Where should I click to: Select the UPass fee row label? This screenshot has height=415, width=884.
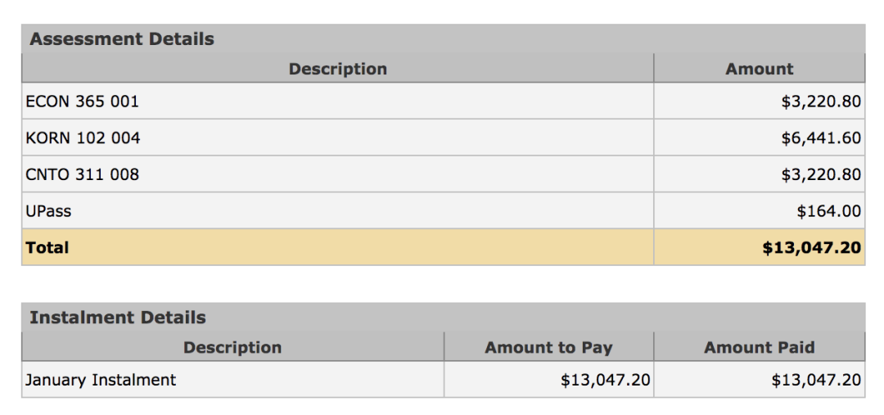click(x=48, y=211)
